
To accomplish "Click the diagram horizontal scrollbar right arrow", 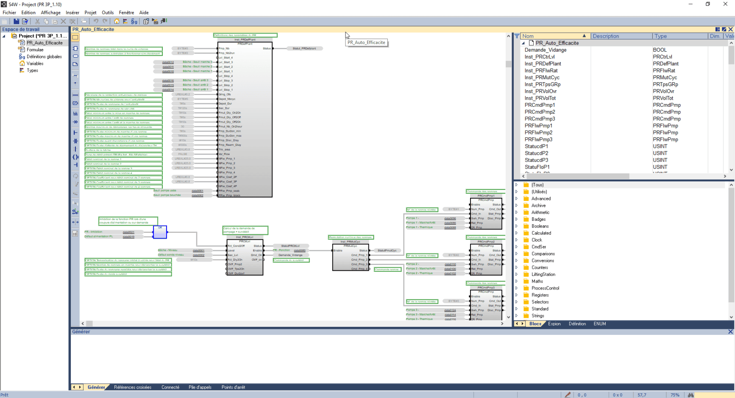I will click(501, 323).
